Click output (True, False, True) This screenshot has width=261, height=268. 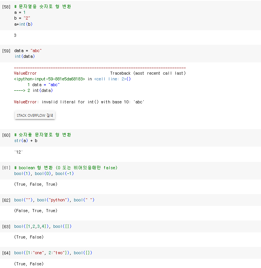tap(36, 184)
